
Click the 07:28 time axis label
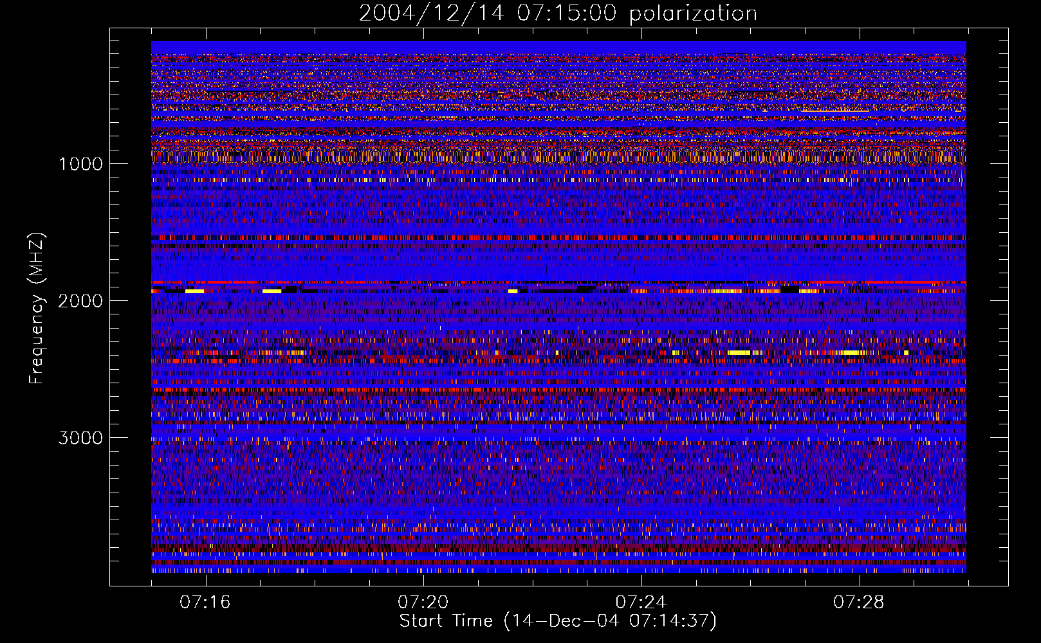(859, 602)
